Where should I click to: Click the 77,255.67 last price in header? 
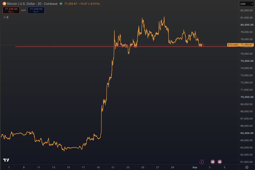coord(71,4)
